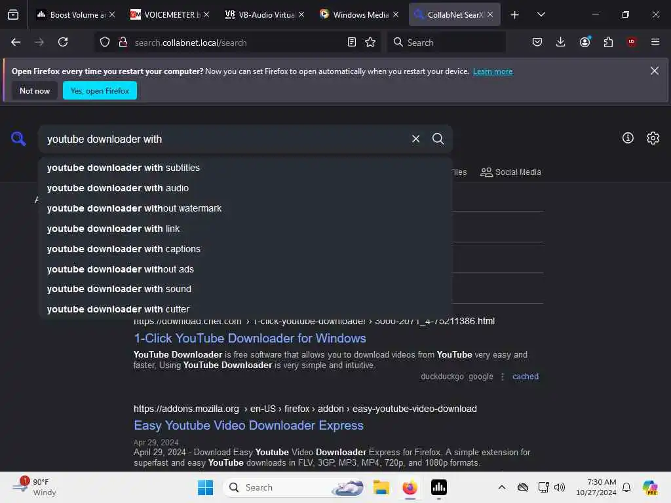
Task: Open a new browser tab
Action: click(515, 15)
